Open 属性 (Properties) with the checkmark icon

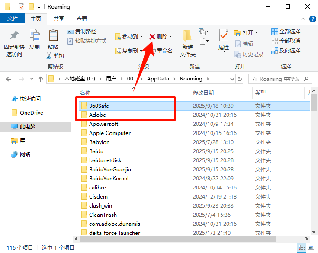click(224, 35)
